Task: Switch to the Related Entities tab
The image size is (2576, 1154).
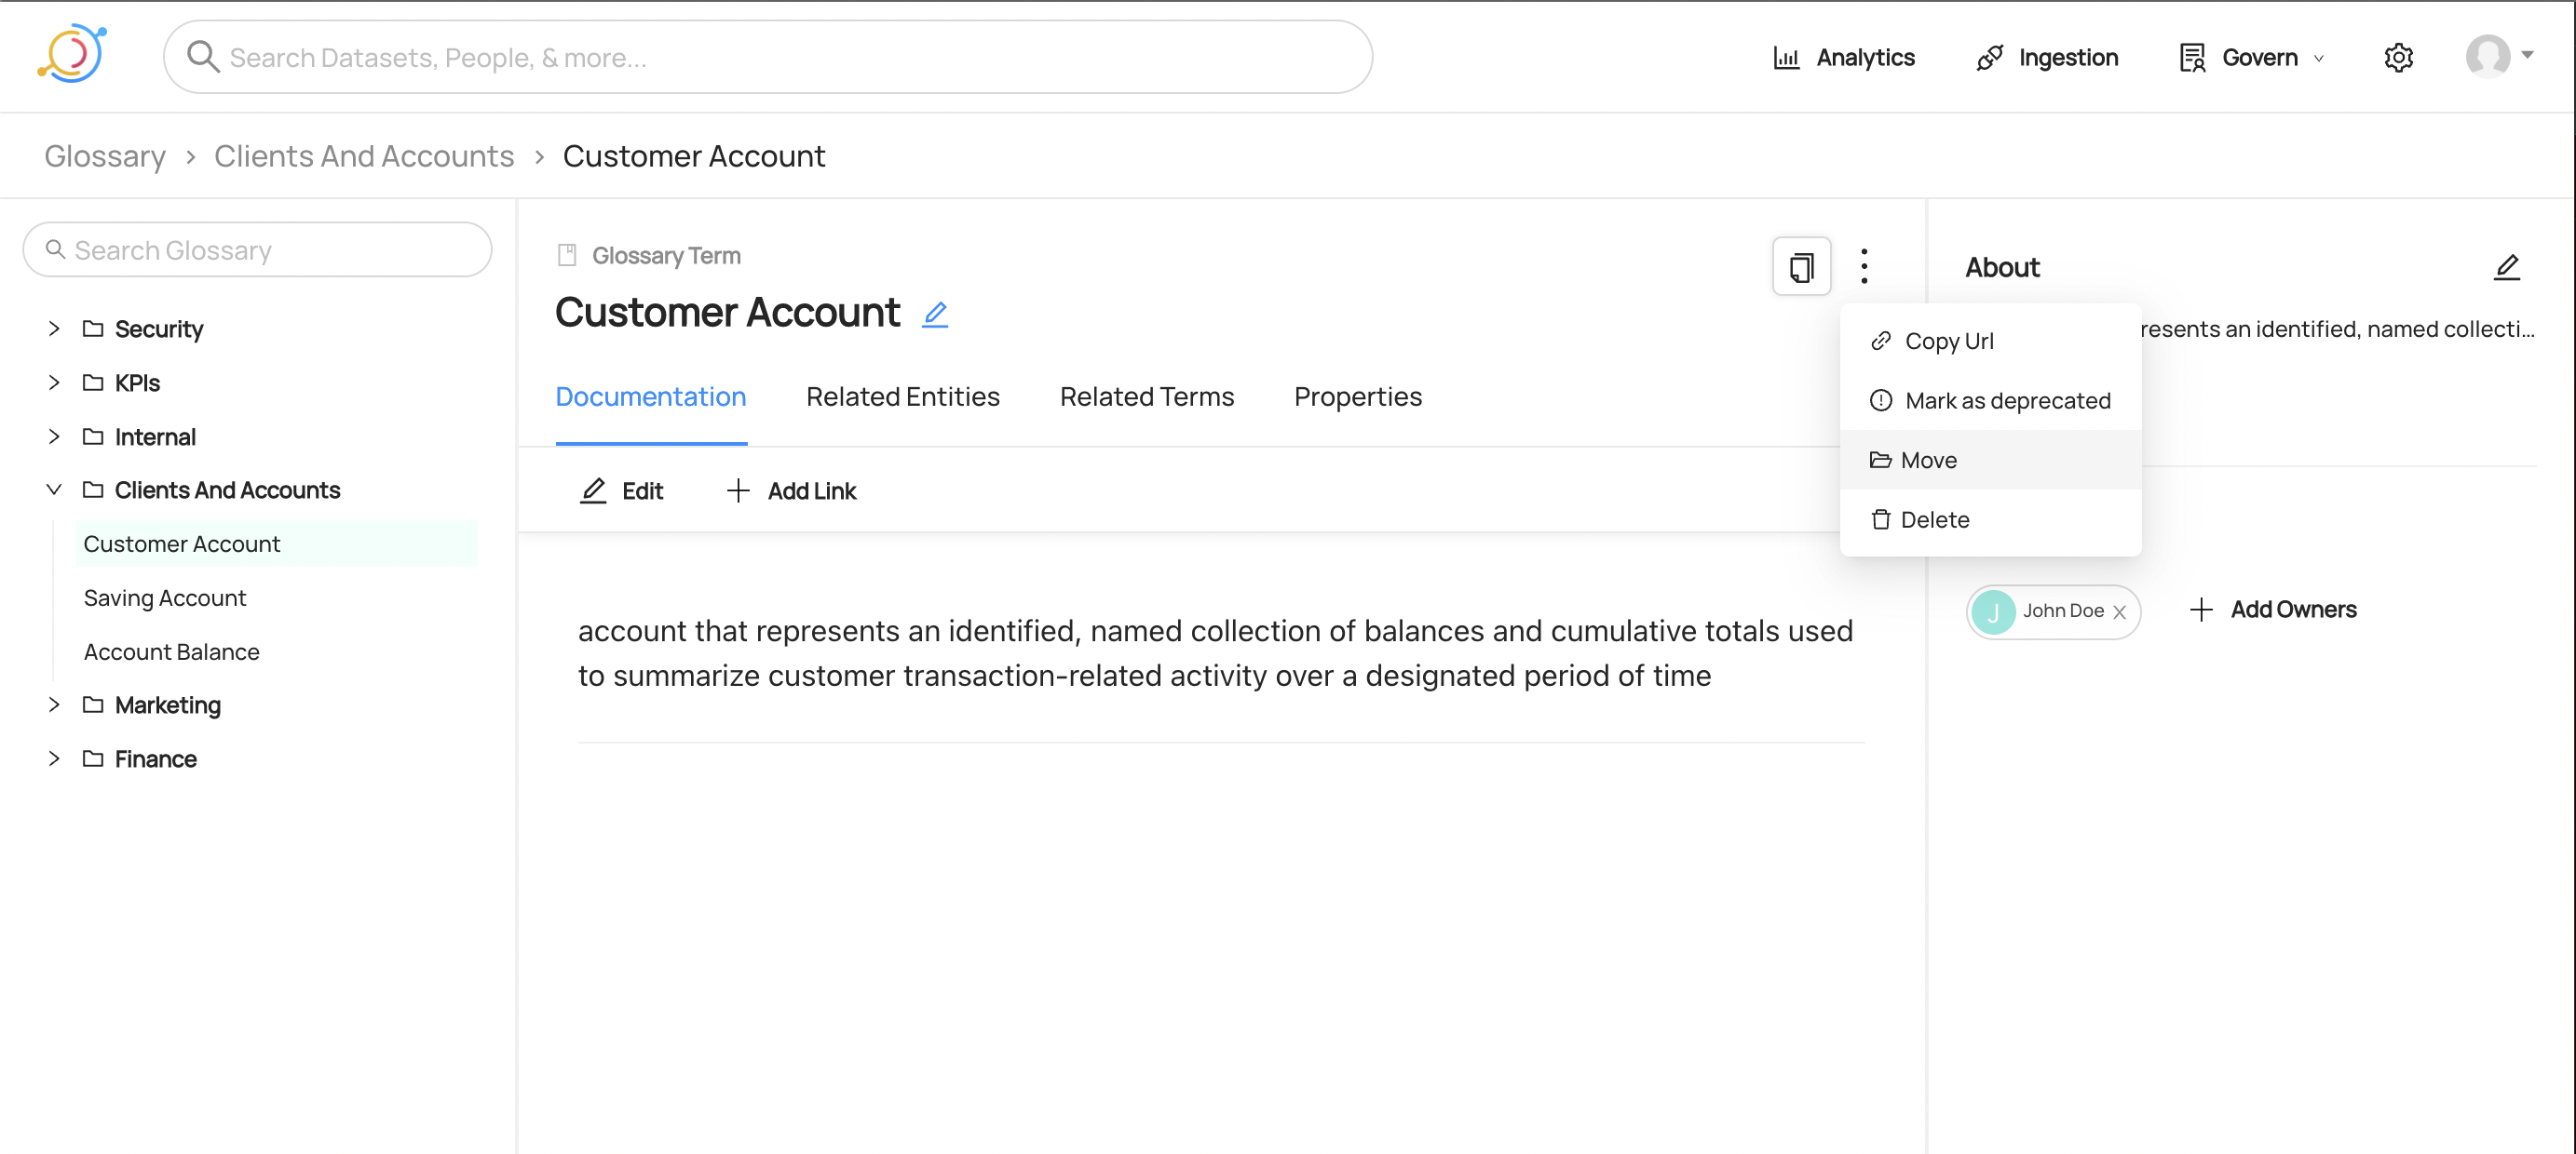Action: tap(902, 396)
